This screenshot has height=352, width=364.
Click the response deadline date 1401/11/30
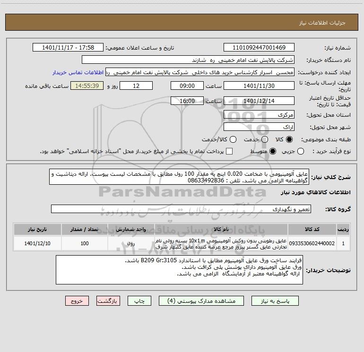[259, 86]
